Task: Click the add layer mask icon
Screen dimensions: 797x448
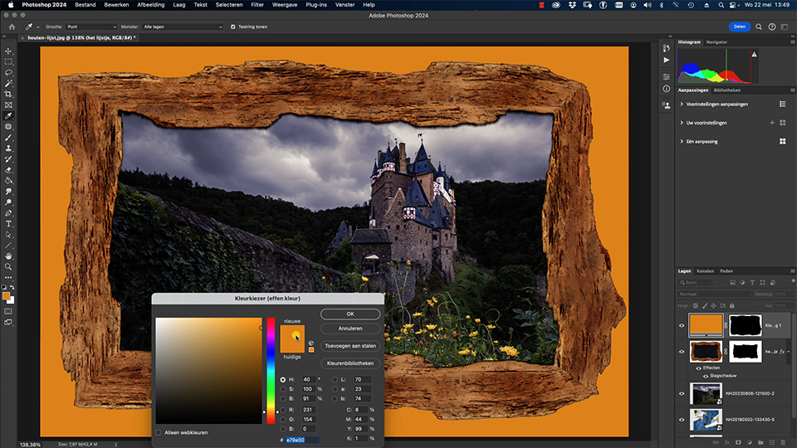Action: click(x=738, y=442)
